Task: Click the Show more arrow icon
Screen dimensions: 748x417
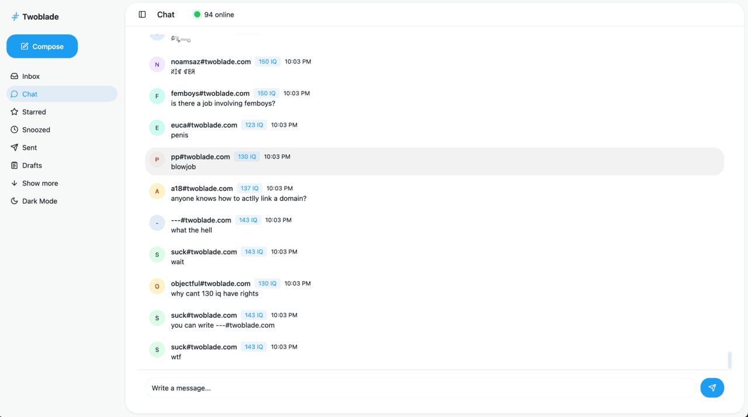Action: click(x=15, y=183)
